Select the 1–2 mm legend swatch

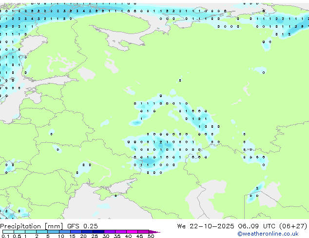tap(31, 232)
